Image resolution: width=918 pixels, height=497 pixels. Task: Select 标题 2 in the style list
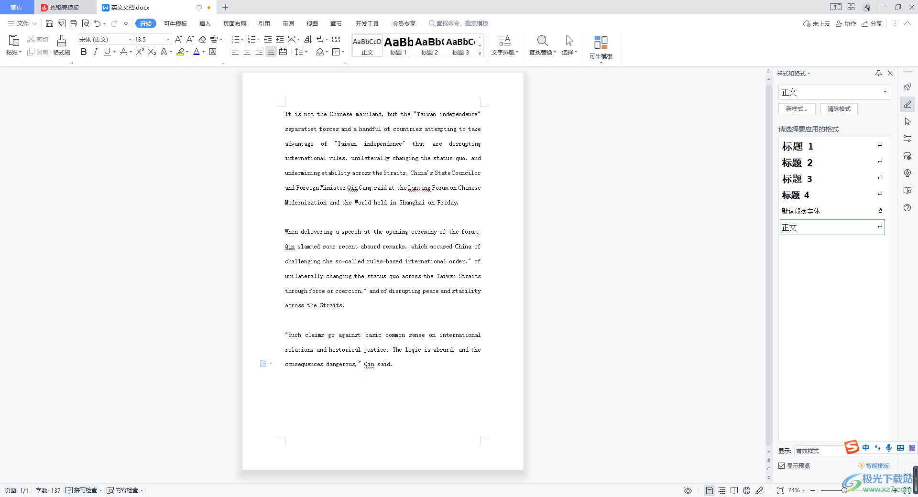point(832,162)
